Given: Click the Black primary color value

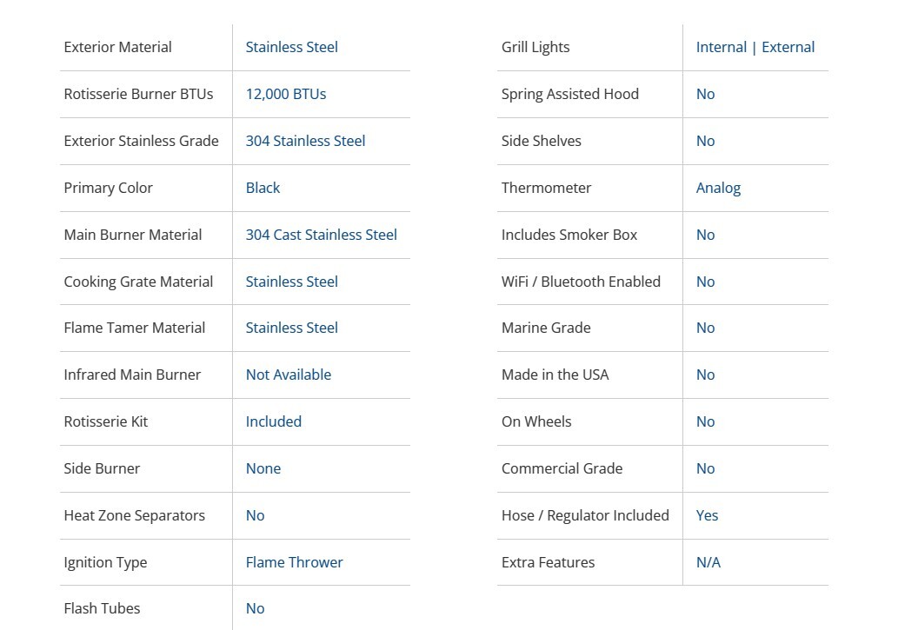Looking at the screenshot, I should (263, 188).
